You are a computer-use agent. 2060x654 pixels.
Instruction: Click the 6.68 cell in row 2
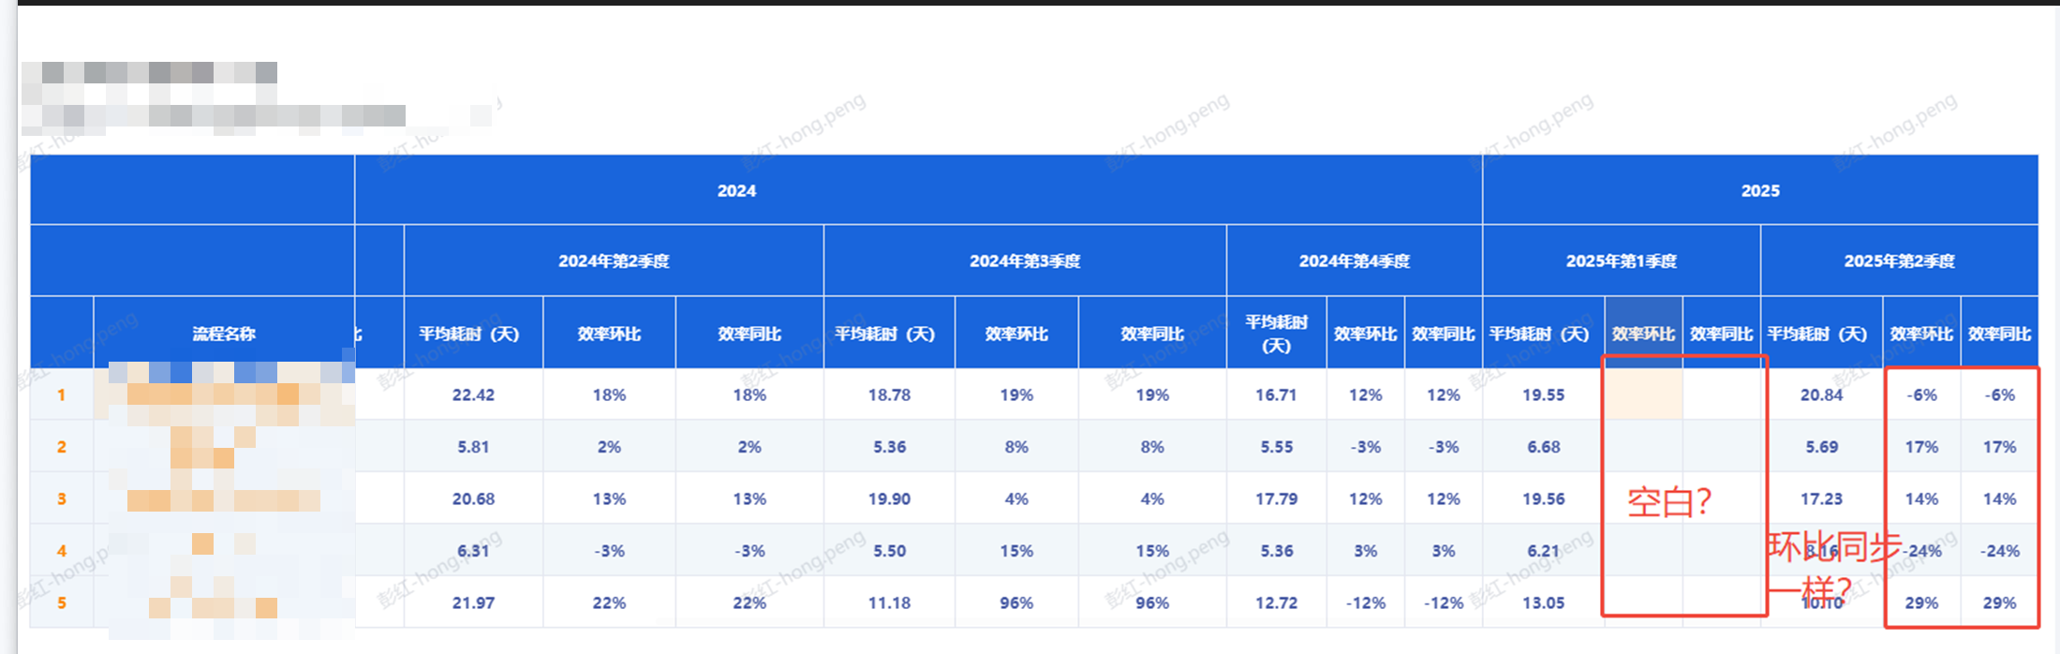1544,447
